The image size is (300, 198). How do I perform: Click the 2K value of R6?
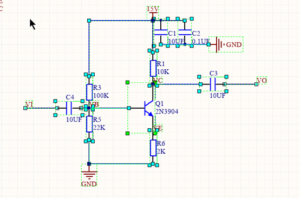point(161,151)
